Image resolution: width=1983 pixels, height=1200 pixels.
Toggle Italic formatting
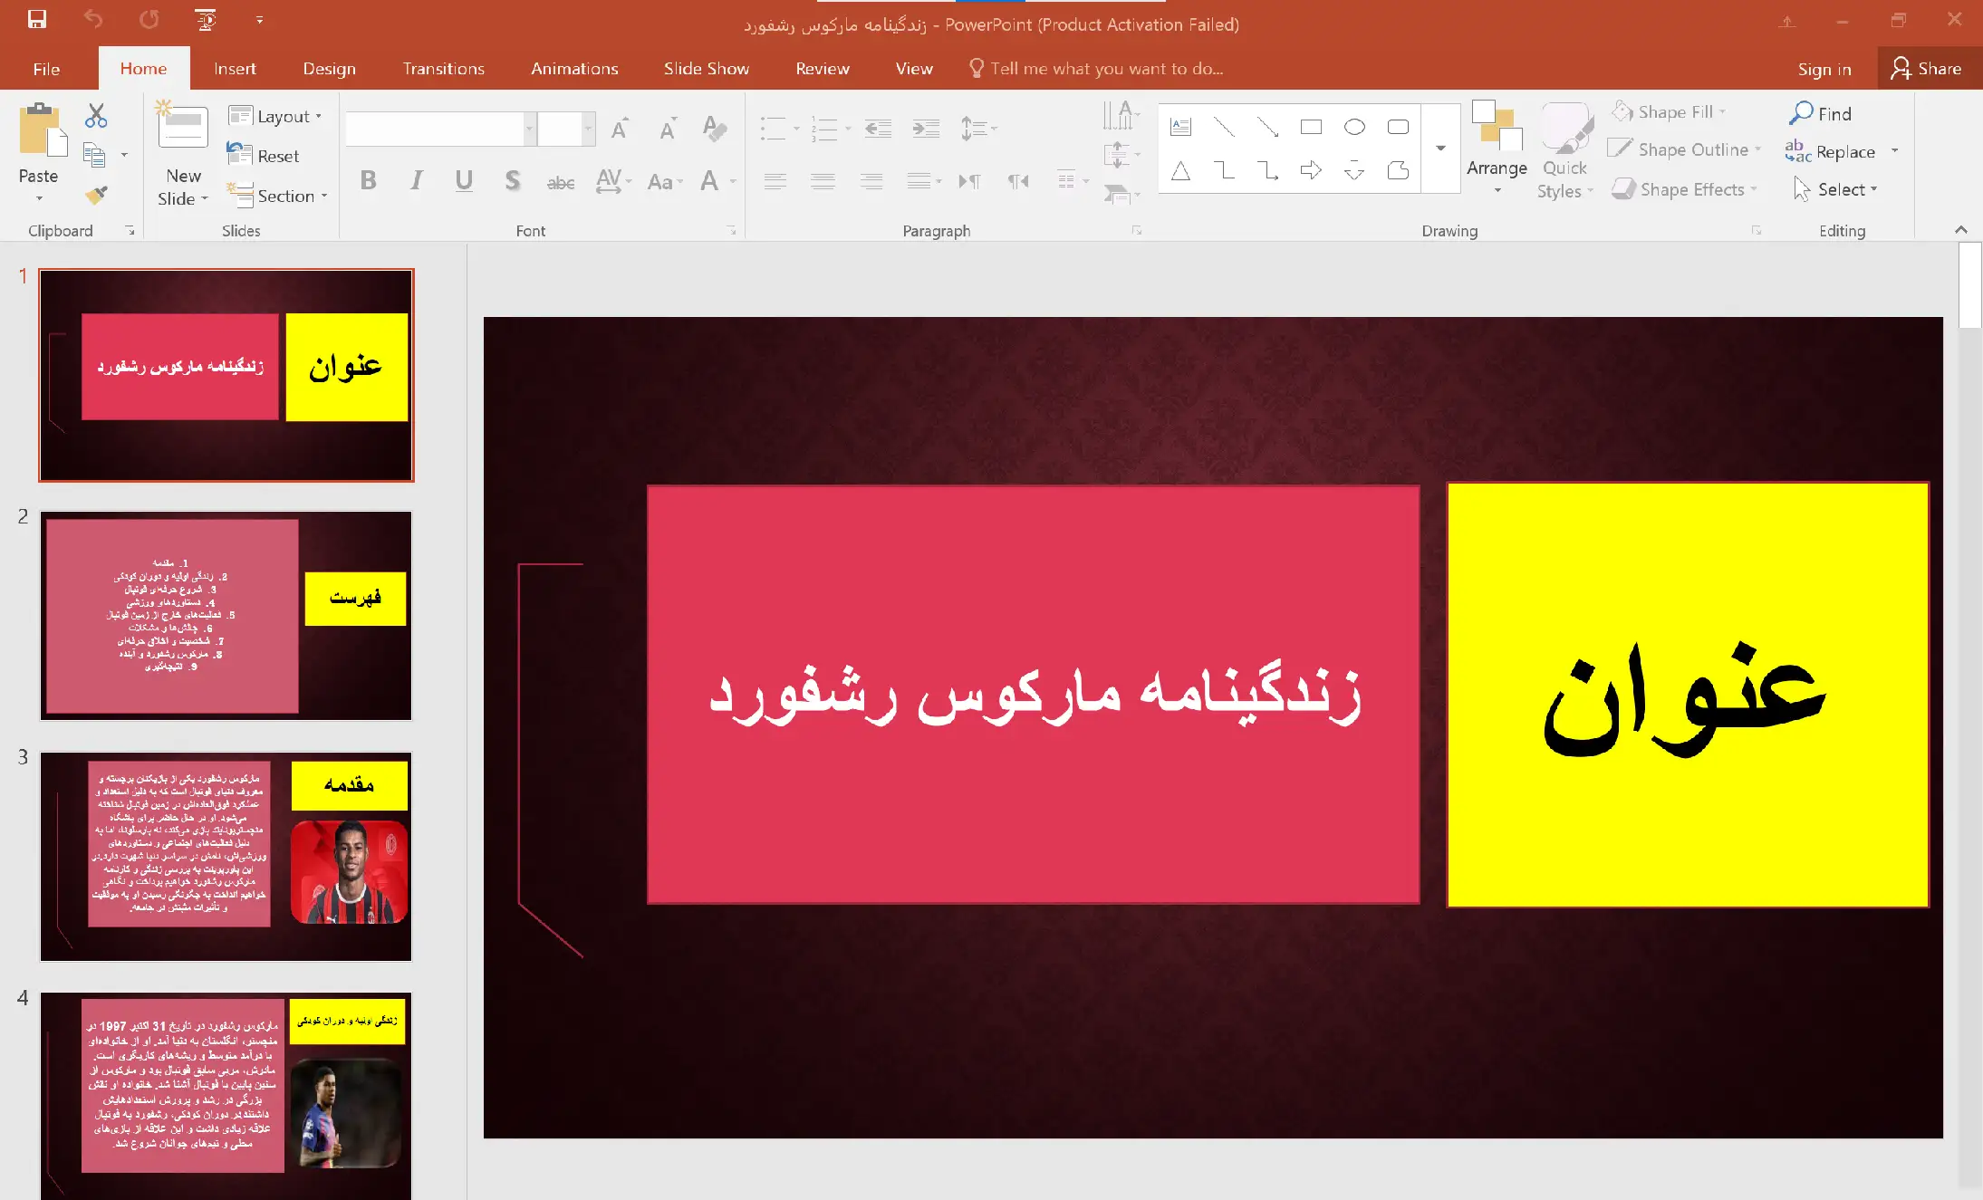point(416,180)
